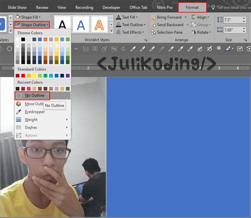Expand the WordArt styles gallery More arrow
This screenshot has height=218, width=251.
[111, 31]
